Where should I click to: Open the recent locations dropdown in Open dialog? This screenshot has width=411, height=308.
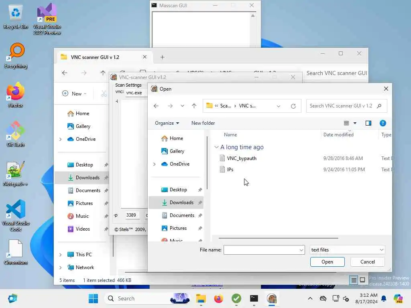(x=183, y=106)
